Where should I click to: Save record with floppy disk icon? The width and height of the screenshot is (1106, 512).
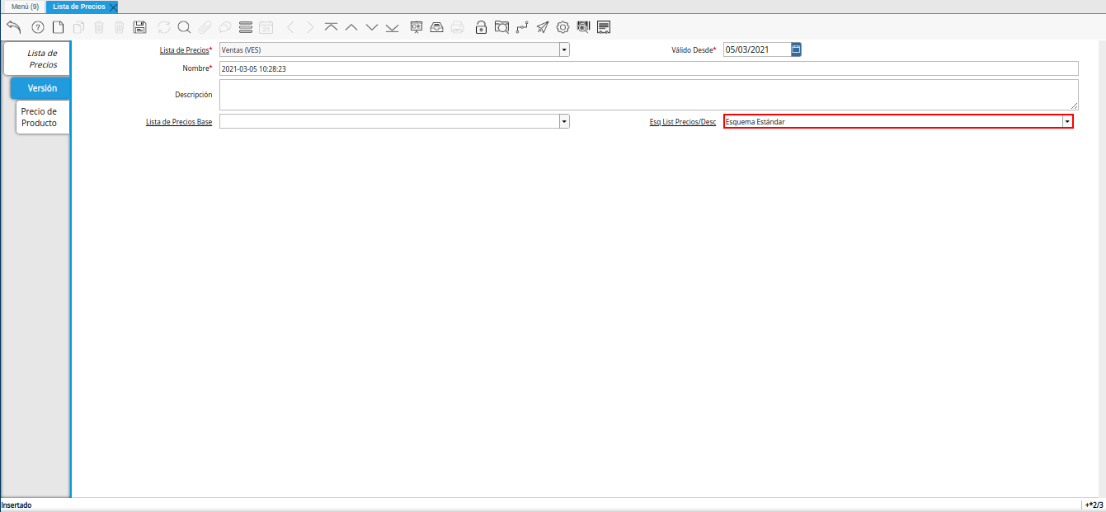click(x=139, y=27)
